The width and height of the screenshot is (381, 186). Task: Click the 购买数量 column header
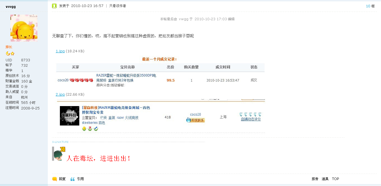(x=191, y=67)
